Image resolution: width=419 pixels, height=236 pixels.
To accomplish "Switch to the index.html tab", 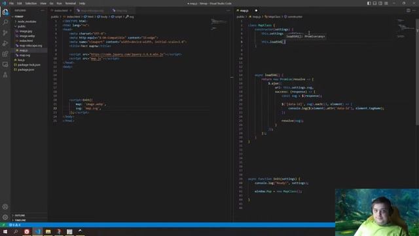I will pos(61,10).
